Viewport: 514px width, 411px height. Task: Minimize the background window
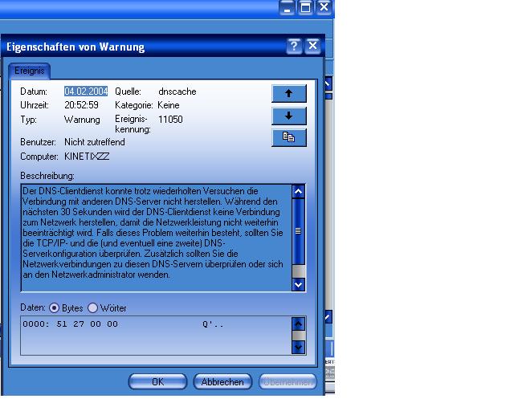(x=287, y=7)
